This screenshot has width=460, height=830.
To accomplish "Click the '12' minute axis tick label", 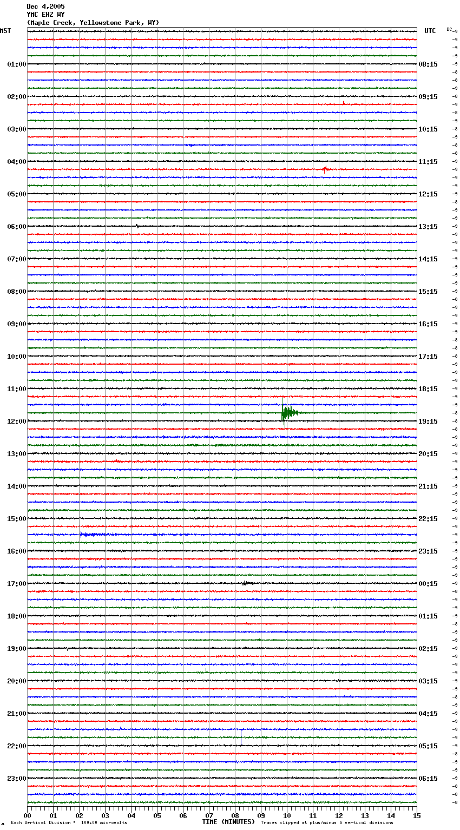I will [339, 815].
